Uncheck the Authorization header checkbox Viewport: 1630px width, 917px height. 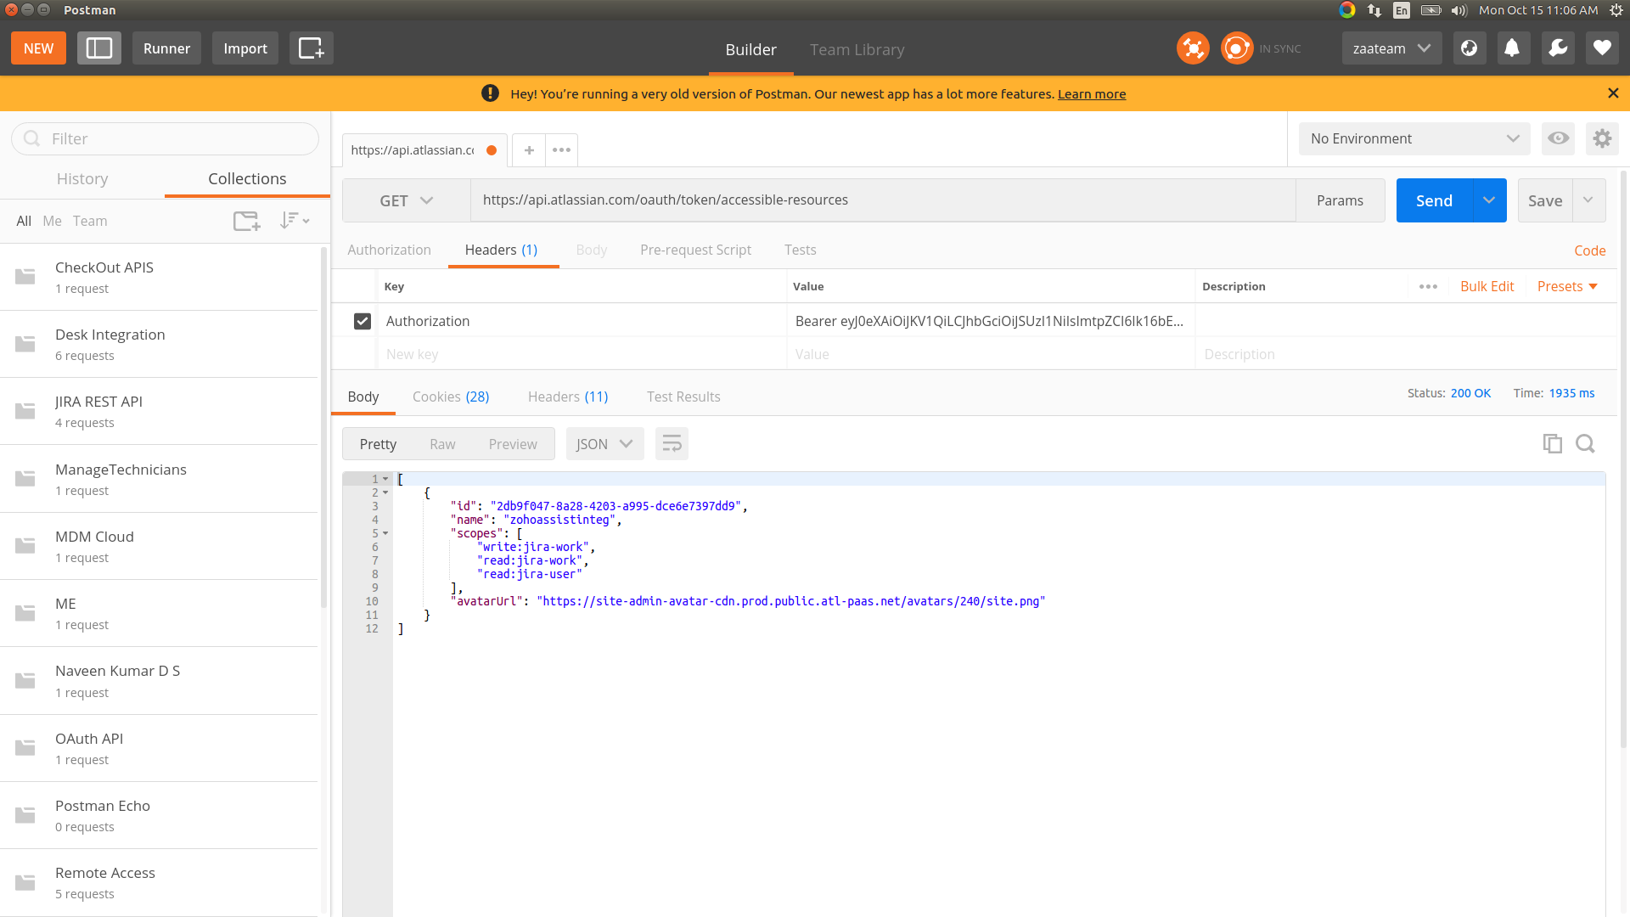363,321
